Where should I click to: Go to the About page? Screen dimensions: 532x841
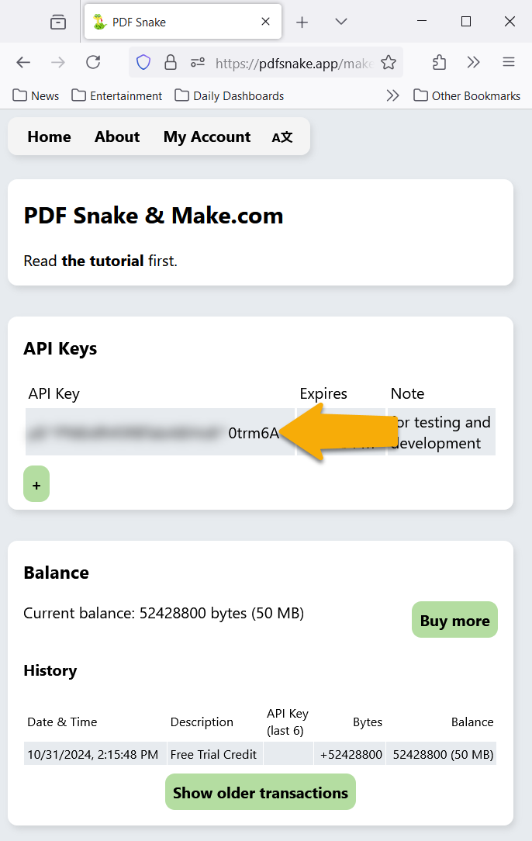(117, 137)
